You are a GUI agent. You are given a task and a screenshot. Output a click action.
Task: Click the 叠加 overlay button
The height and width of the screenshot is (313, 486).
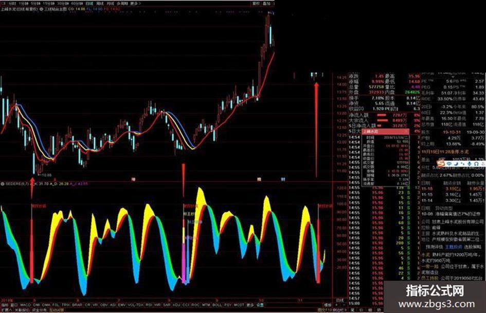click(x=266, y=4)
